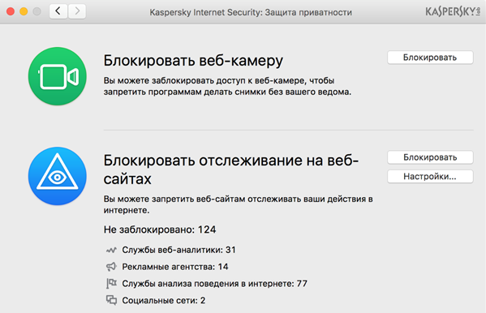The height and width of the screenshot is (313, 486).
Task: Select Службы веб-аналитики: 31 entry
Action: point(178,250)
